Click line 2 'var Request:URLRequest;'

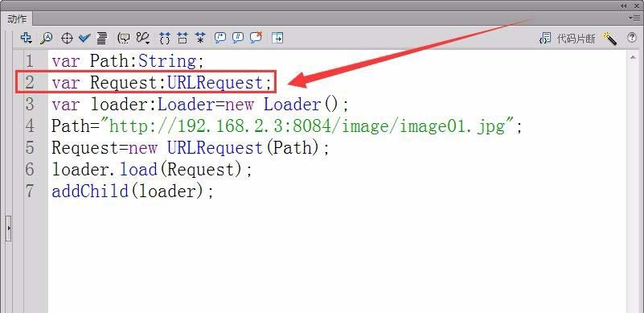point(162,83)
